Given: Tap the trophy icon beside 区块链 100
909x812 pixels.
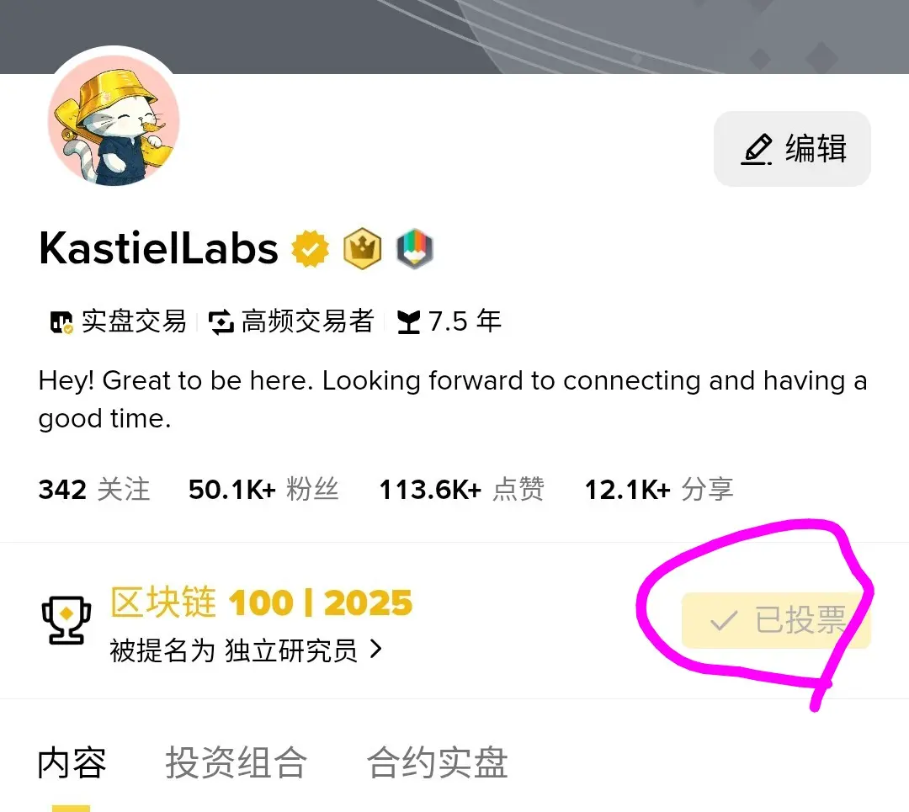Looking at the screenshot, I should tap(66, 620).
